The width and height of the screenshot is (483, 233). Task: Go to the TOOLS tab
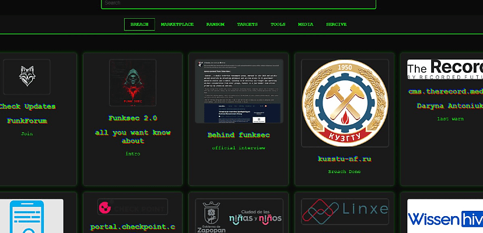point(278,24)
